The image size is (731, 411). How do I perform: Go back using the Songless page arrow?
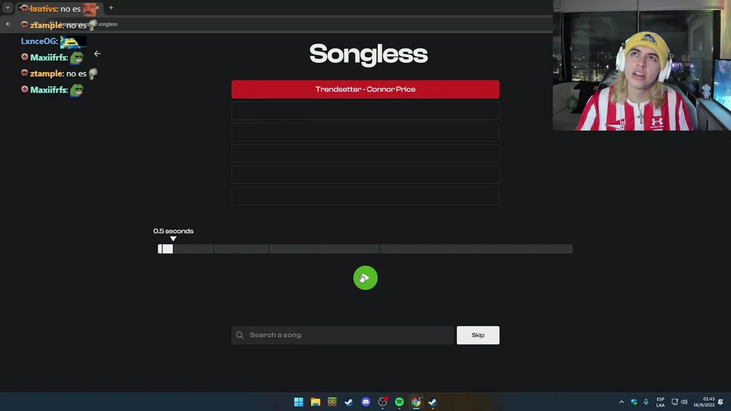click(97, 54)
